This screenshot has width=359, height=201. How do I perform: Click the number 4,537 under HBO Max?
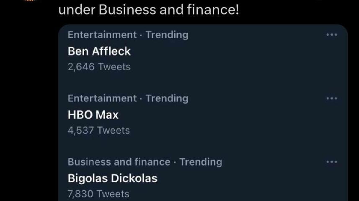[x=81, y=130]
